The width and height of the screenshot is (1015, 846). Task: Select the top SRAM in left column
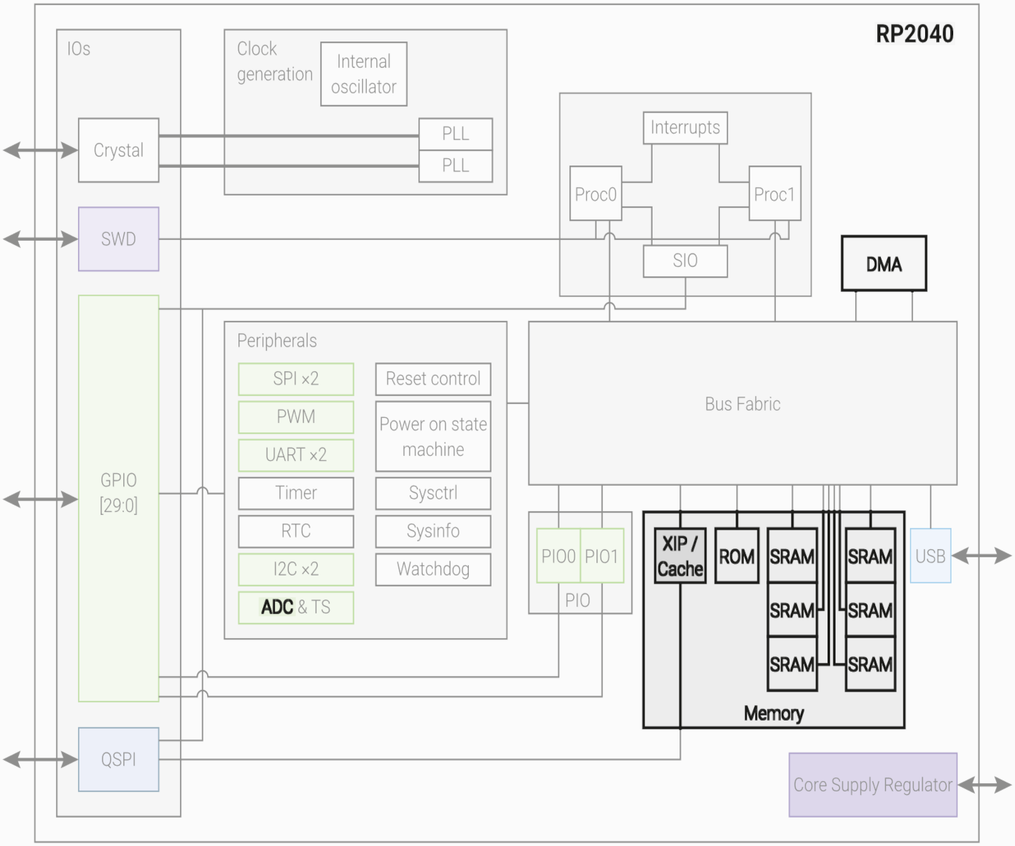[792, 556]
